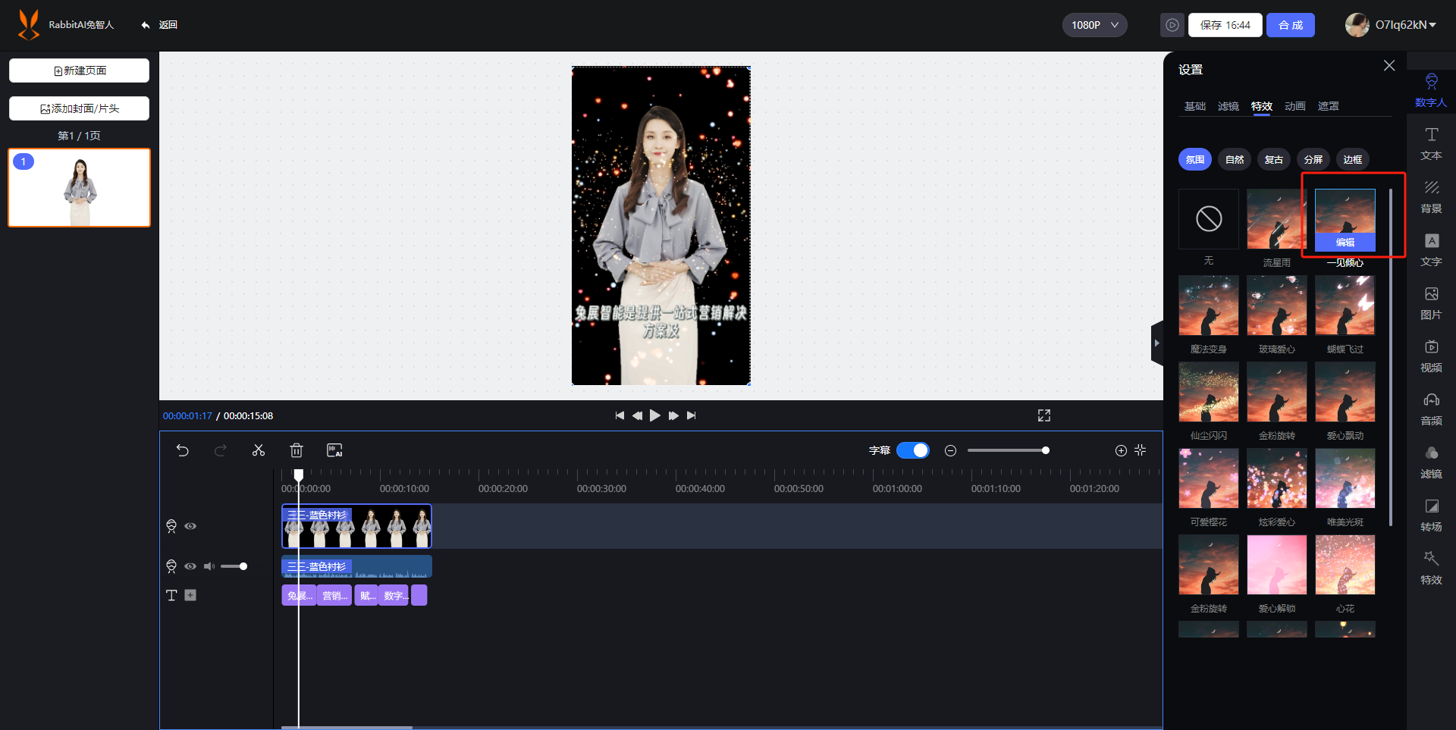Apply the 蝴蝶飞过 effect thumbnail
The image size is (1456, 730).
pyautogui.click(x=1345, y=305)
